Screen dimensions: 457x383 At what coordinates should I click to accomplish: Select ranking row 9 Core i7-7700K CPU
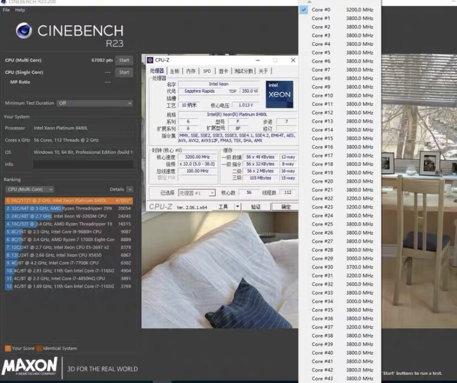[x=69, y=263]
